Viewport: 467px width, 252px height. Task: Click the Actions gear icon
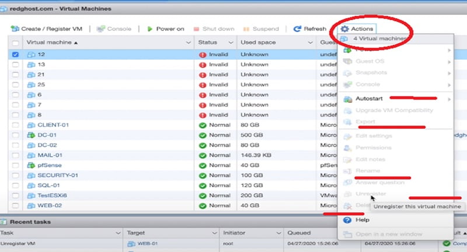coord(344,29)
